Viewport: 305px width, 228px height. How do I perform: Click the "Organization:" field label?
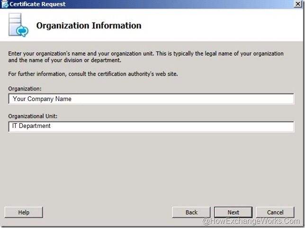click(x=24, y=88)
